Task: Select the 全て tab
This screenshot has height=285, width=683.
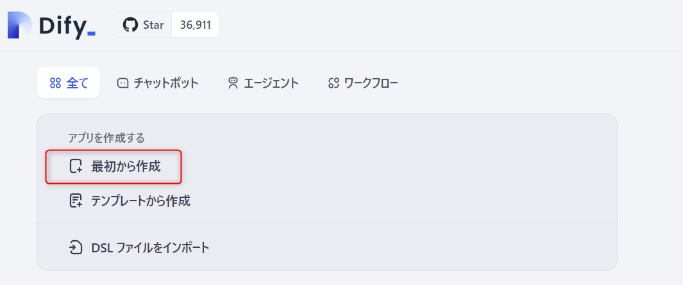Action: coord(69,83)
